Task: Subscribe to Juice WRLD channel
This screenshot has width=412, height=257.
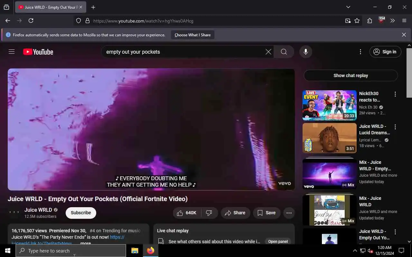Action: click(x=81, y=213)
